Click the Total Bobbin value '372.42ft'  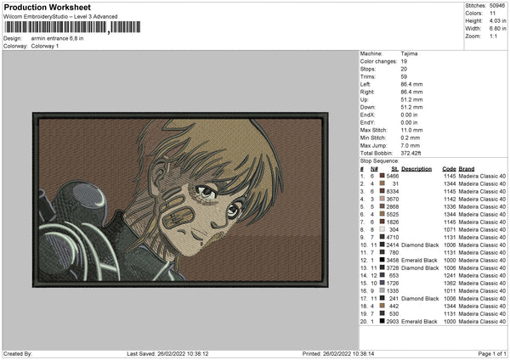coord(411,153)
